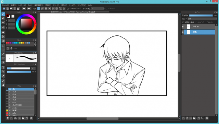Toggle the Soft Edge checkbox
Screen dimensions: 219x124
106,9
